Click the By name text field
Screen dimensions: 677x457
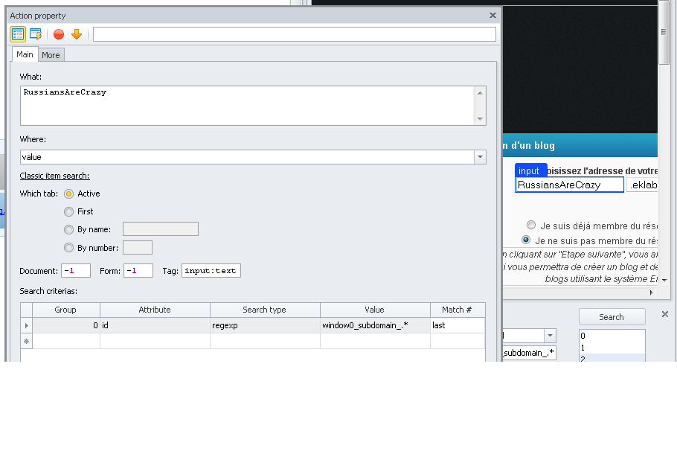(x=161, y=229)
